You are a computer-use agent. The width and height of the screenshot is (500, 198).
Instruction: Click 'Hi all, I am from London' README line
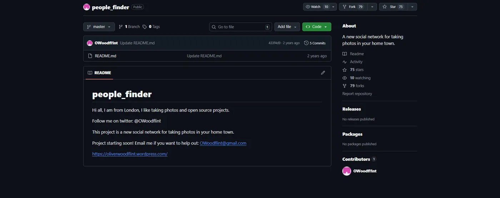(x=161, y=110)
